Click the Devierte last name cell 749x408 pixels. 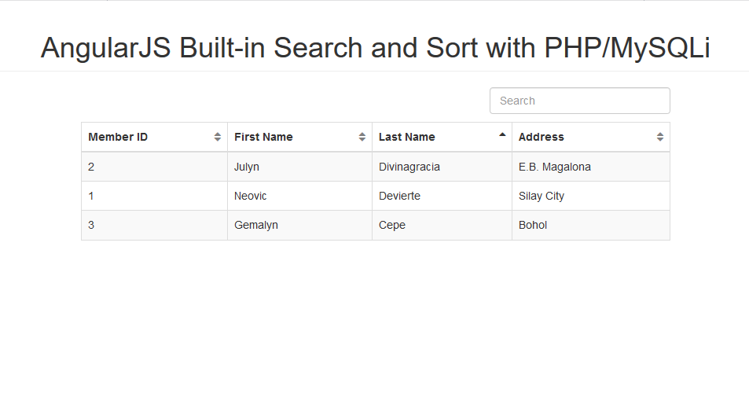click(x=442, y=196)
